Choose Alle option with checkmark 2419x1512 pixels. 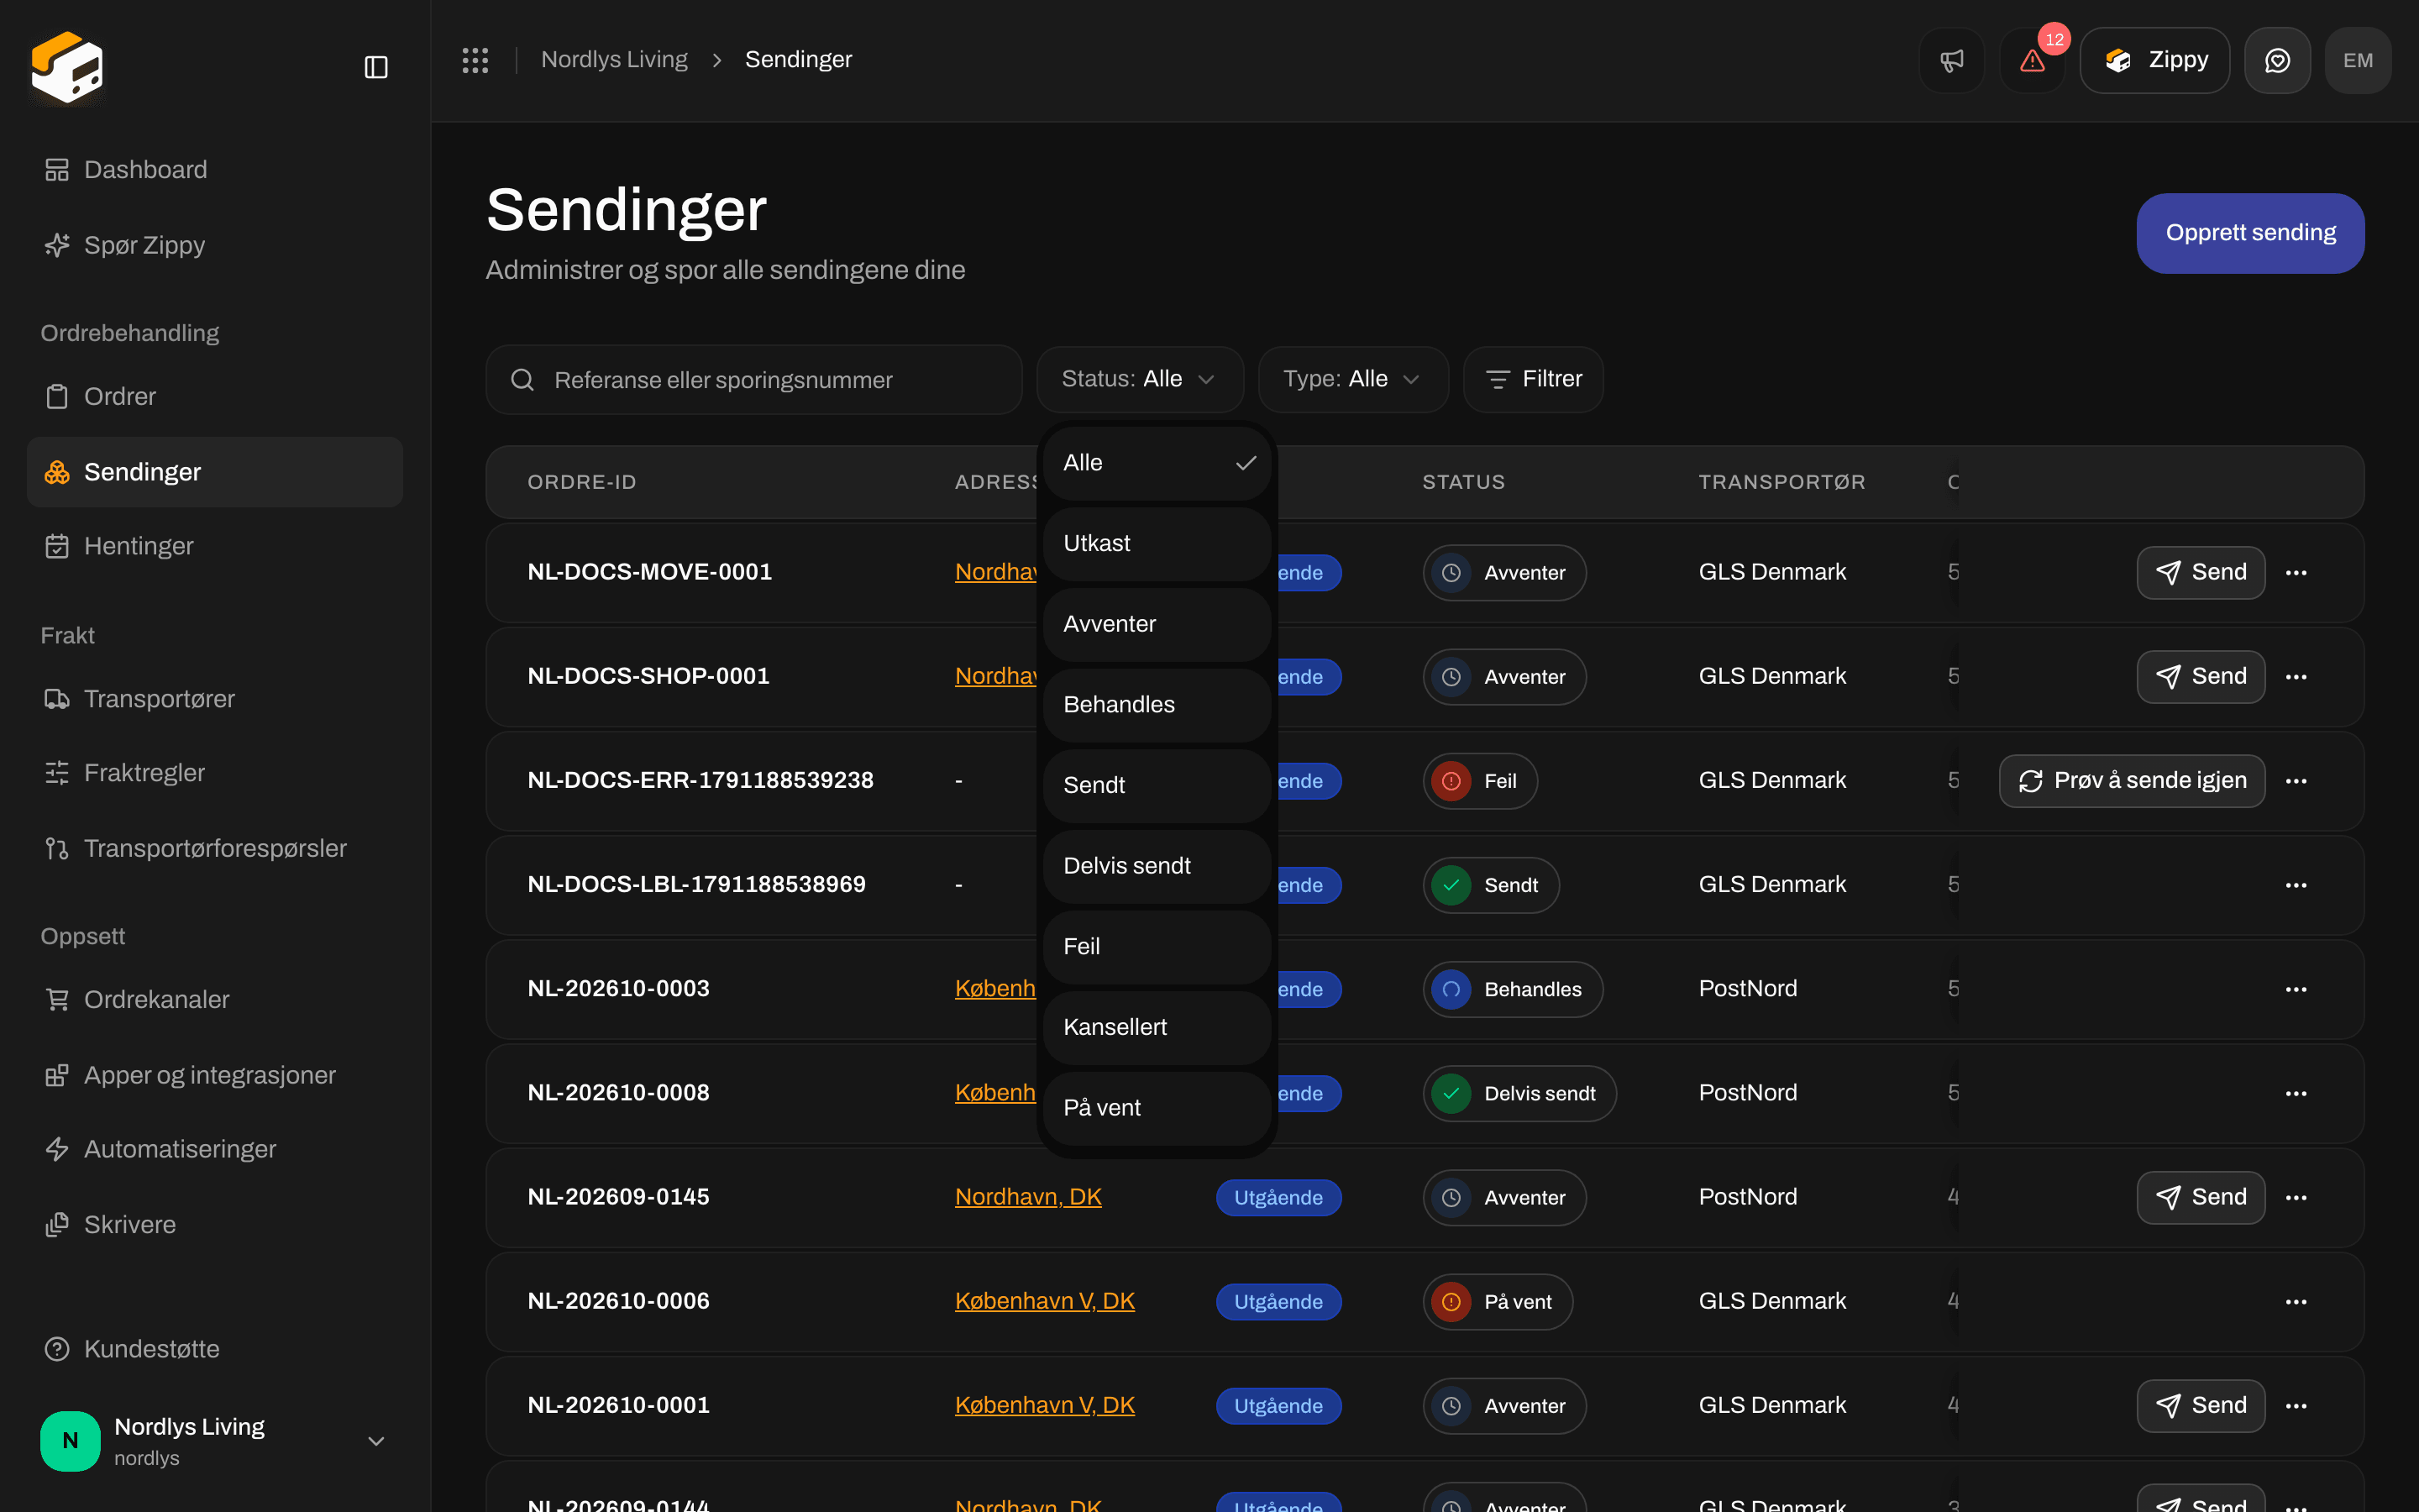point(1157,463)
